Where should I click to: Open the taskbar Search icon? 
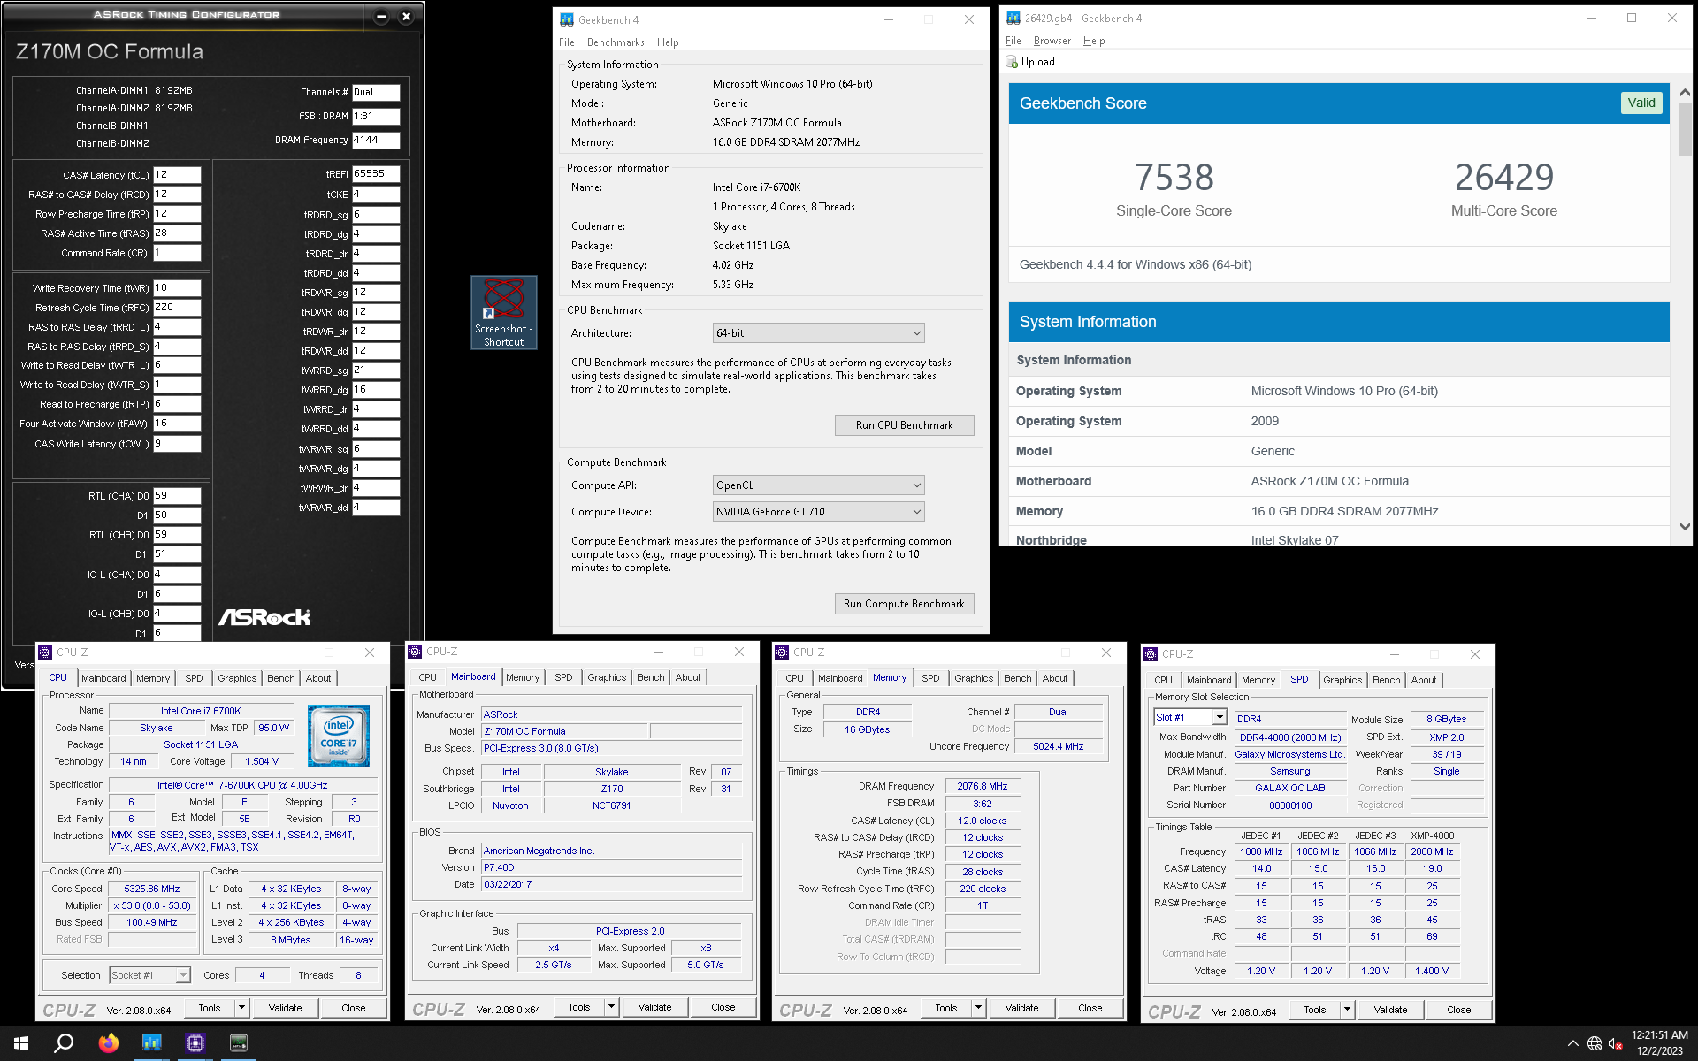[64, 1043]
